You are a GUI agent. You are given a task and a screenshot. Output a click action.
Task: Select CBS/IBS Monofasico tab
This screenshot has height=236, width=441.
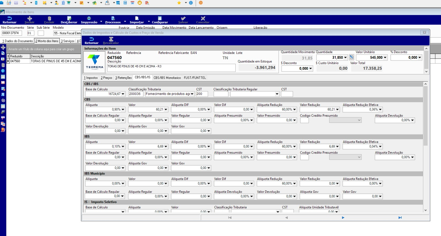[167, 78]
